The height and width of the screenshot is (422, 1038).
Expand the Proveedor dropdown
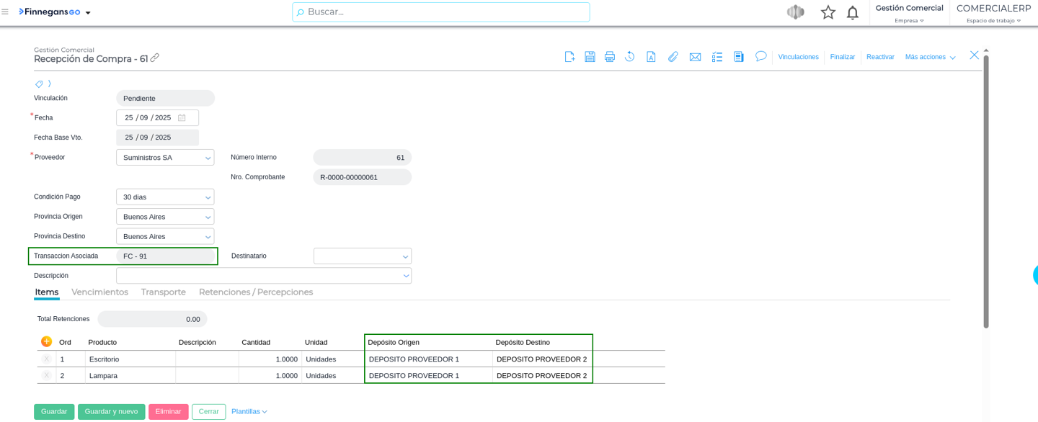(x=208, y=158)
